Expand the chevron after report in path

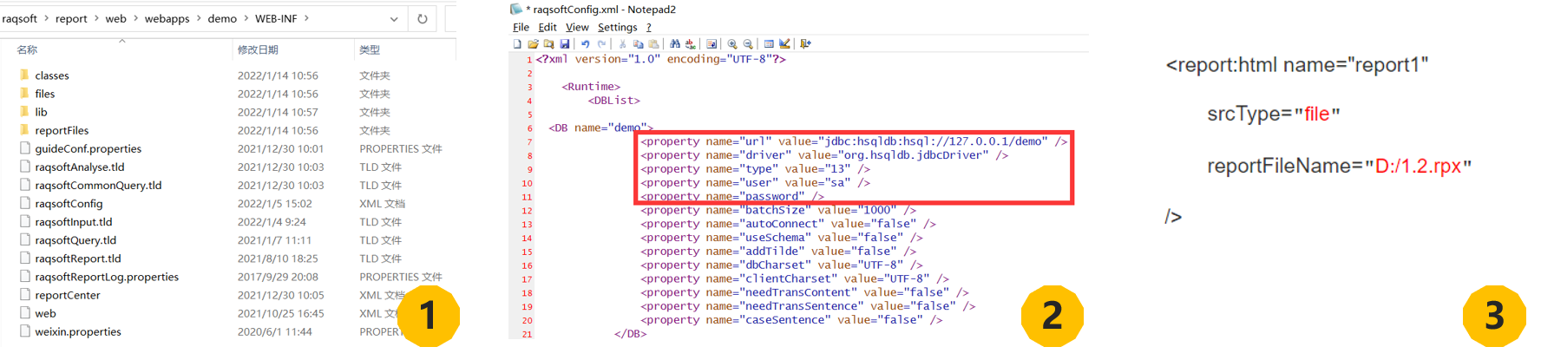(x=96, y=18)
